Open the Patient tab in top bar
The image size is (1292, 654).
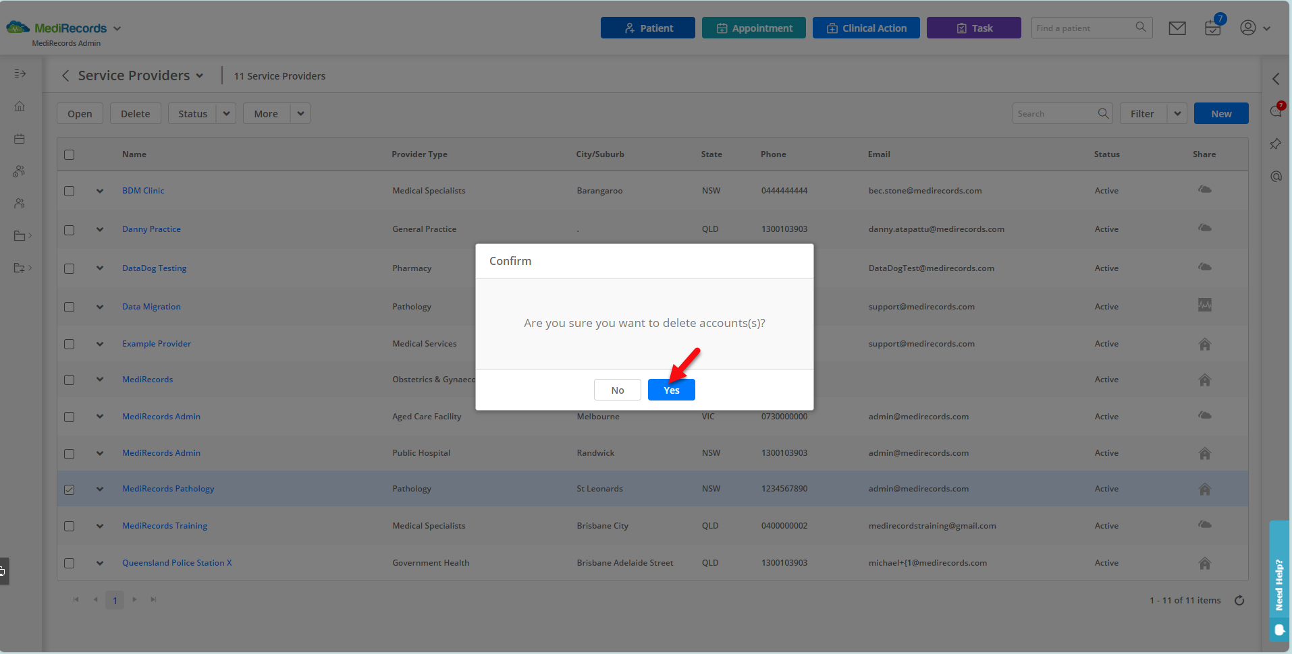click(x=647, y=28)
